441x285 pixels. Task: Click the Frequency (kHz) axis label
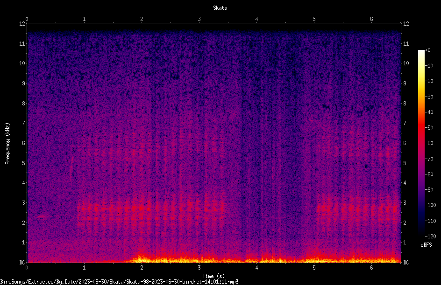click(7, 144)
